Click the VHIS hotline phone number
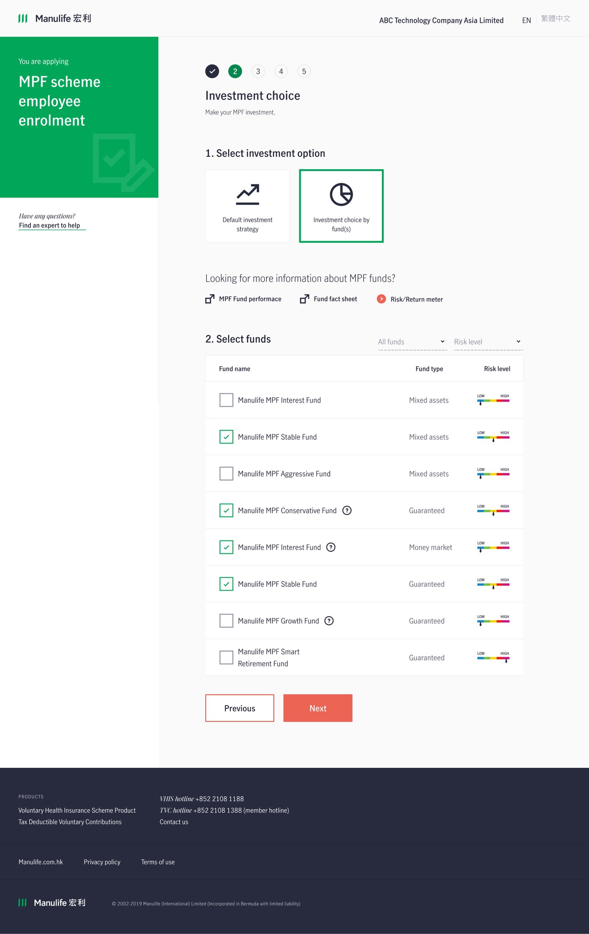 (x=219, y=799)
